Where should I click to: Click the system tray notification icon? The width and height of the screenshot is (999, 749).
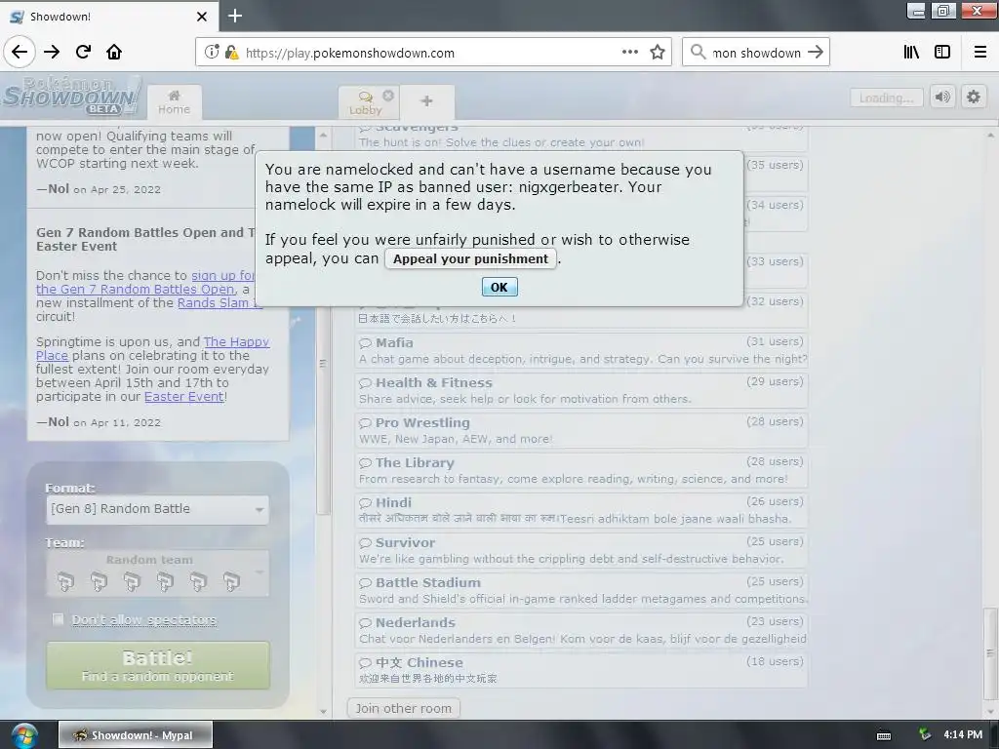click(x=925, y=735)
